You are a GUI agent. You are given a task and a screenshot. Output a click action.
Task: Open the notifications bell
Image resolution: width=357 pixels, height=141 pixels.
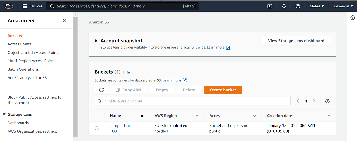pyautogui.click(x=284, y=6)
